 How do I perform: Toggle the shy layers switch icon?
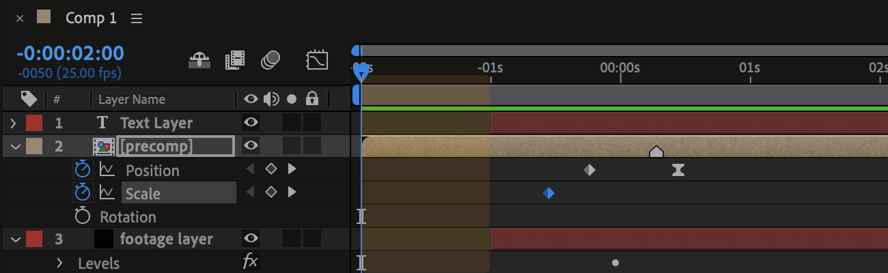pyautogui.click(x=199, y=61)
